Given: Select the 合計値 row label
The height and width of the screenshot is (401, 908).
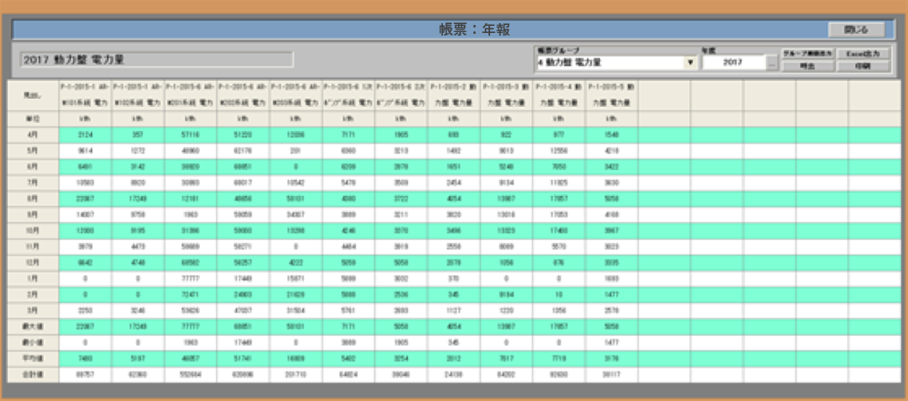Looking at the screenshot, I should [x=32, y=375].
